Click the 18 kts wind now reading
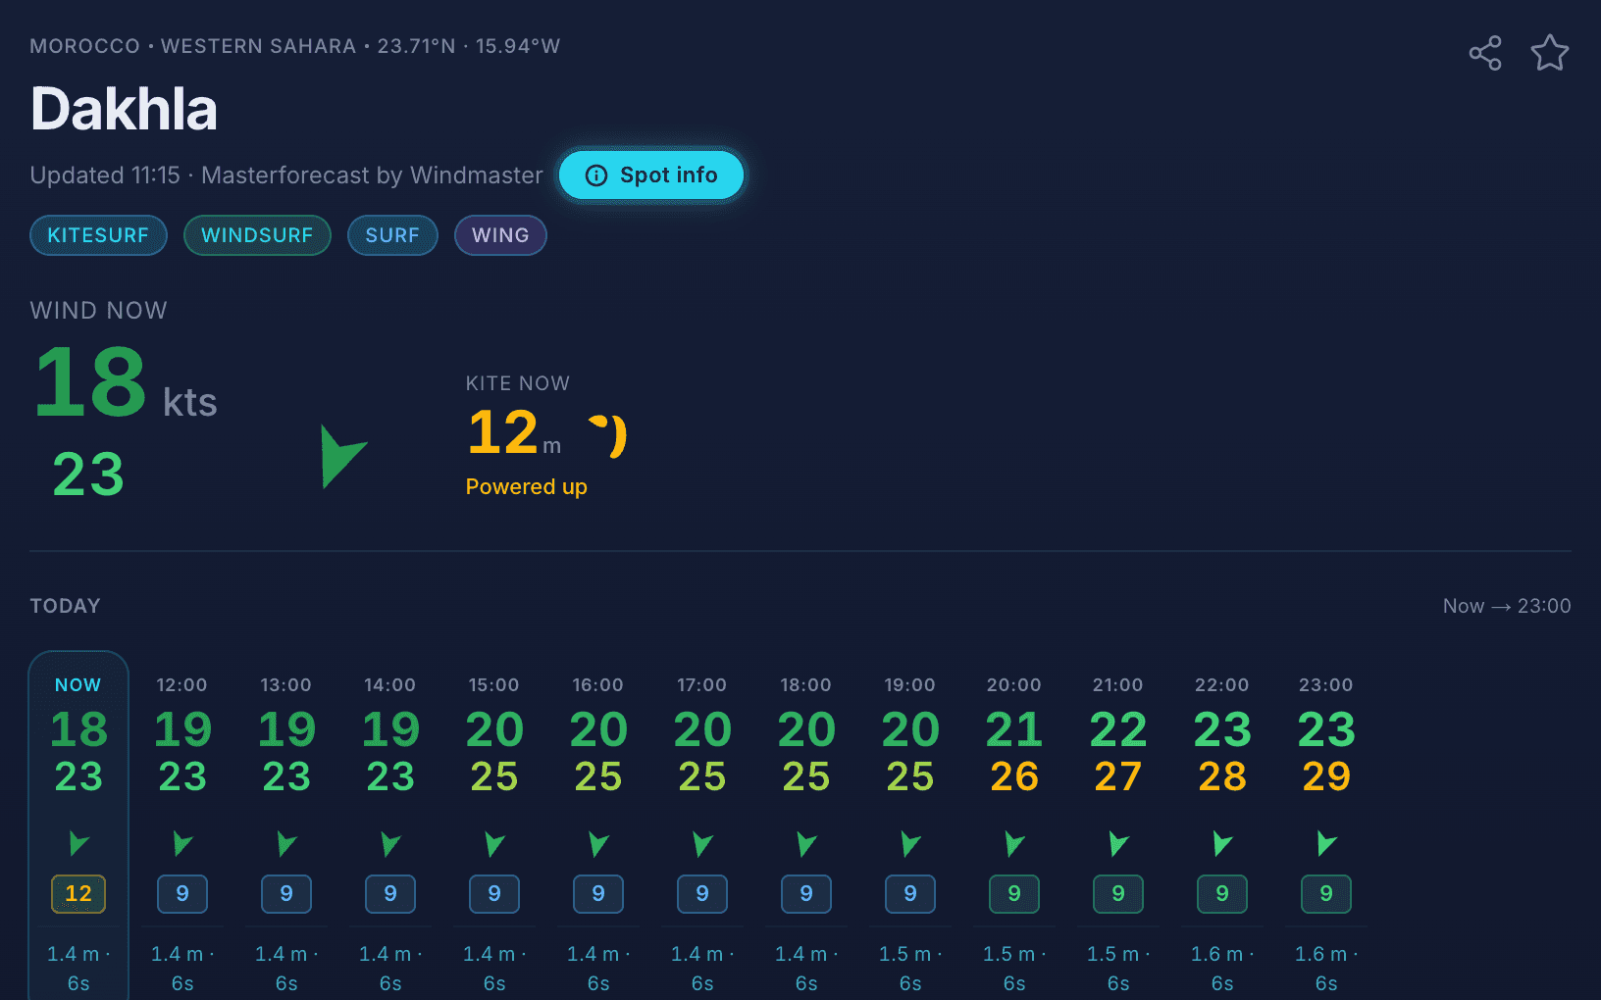Viewport: 1601px width, 1000px height. point(125,384)
